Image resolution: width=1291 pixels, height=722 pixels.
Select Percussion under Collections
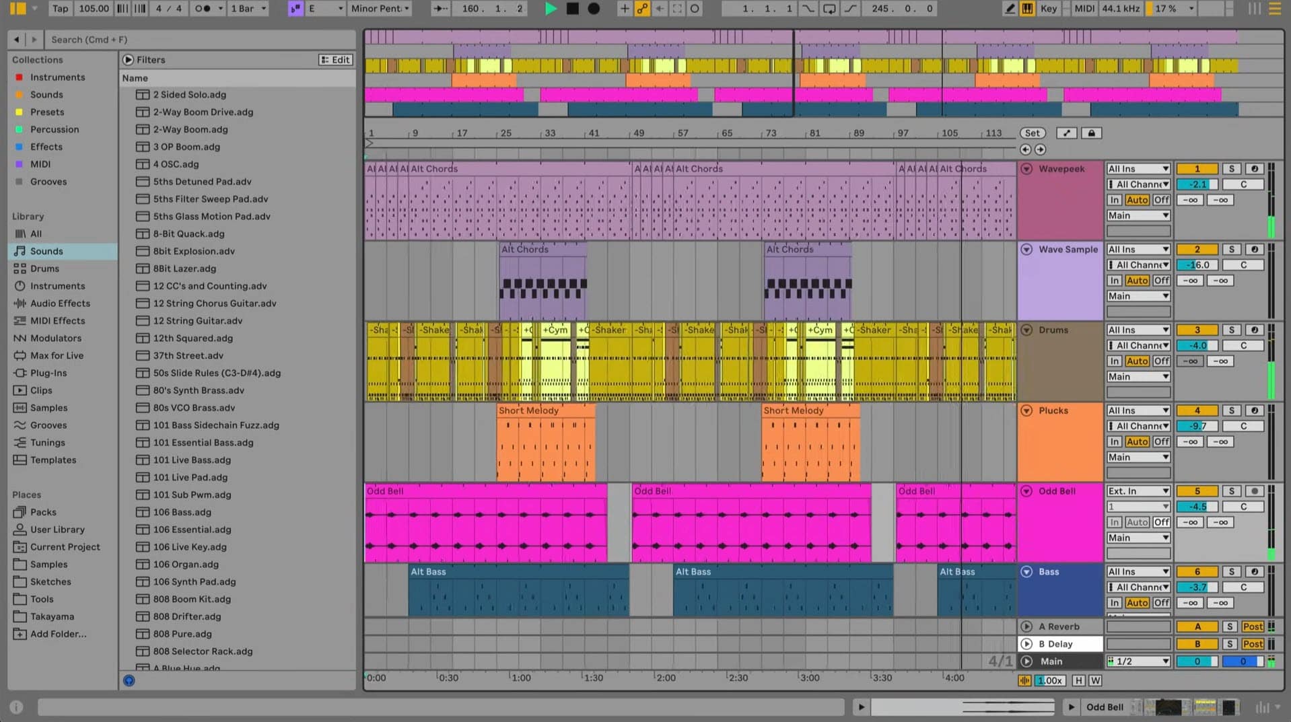[55, 129]
